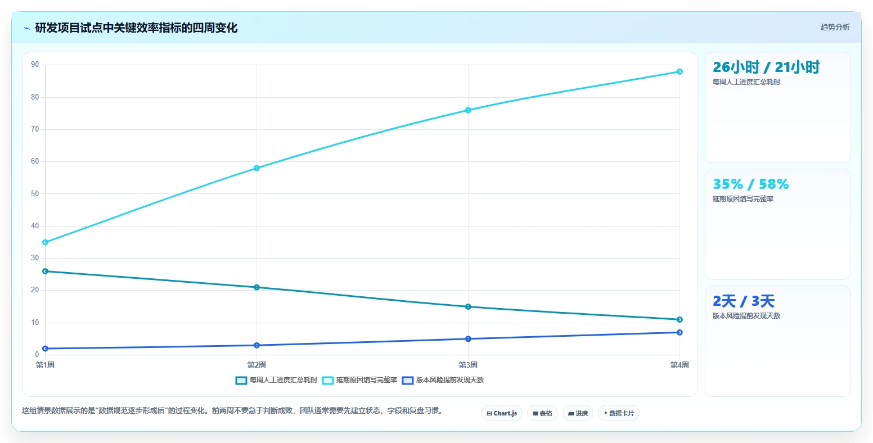Select the 第2周 point at value 58
Screen dimensions: 873x443
(256, 168)
